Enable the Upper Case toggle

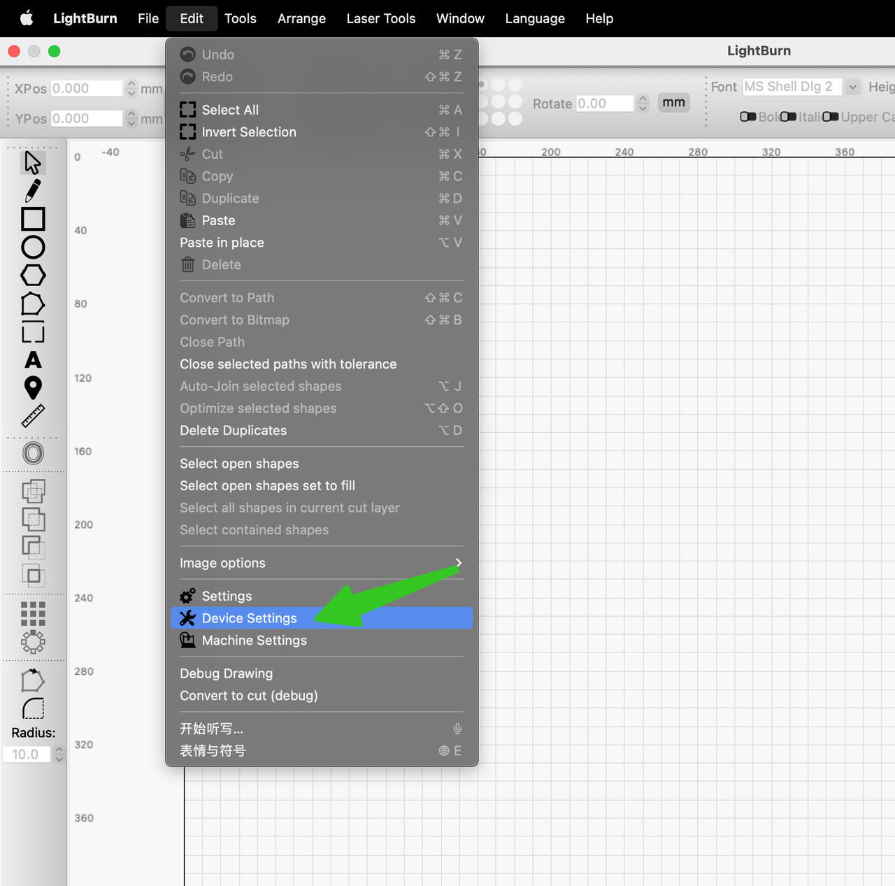pyautogui.click(x=831, y=117)
